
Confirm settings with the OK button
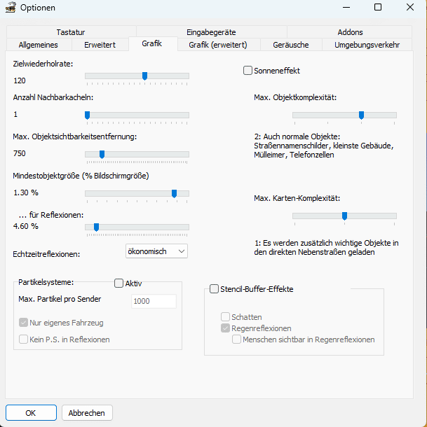(30, 413)
